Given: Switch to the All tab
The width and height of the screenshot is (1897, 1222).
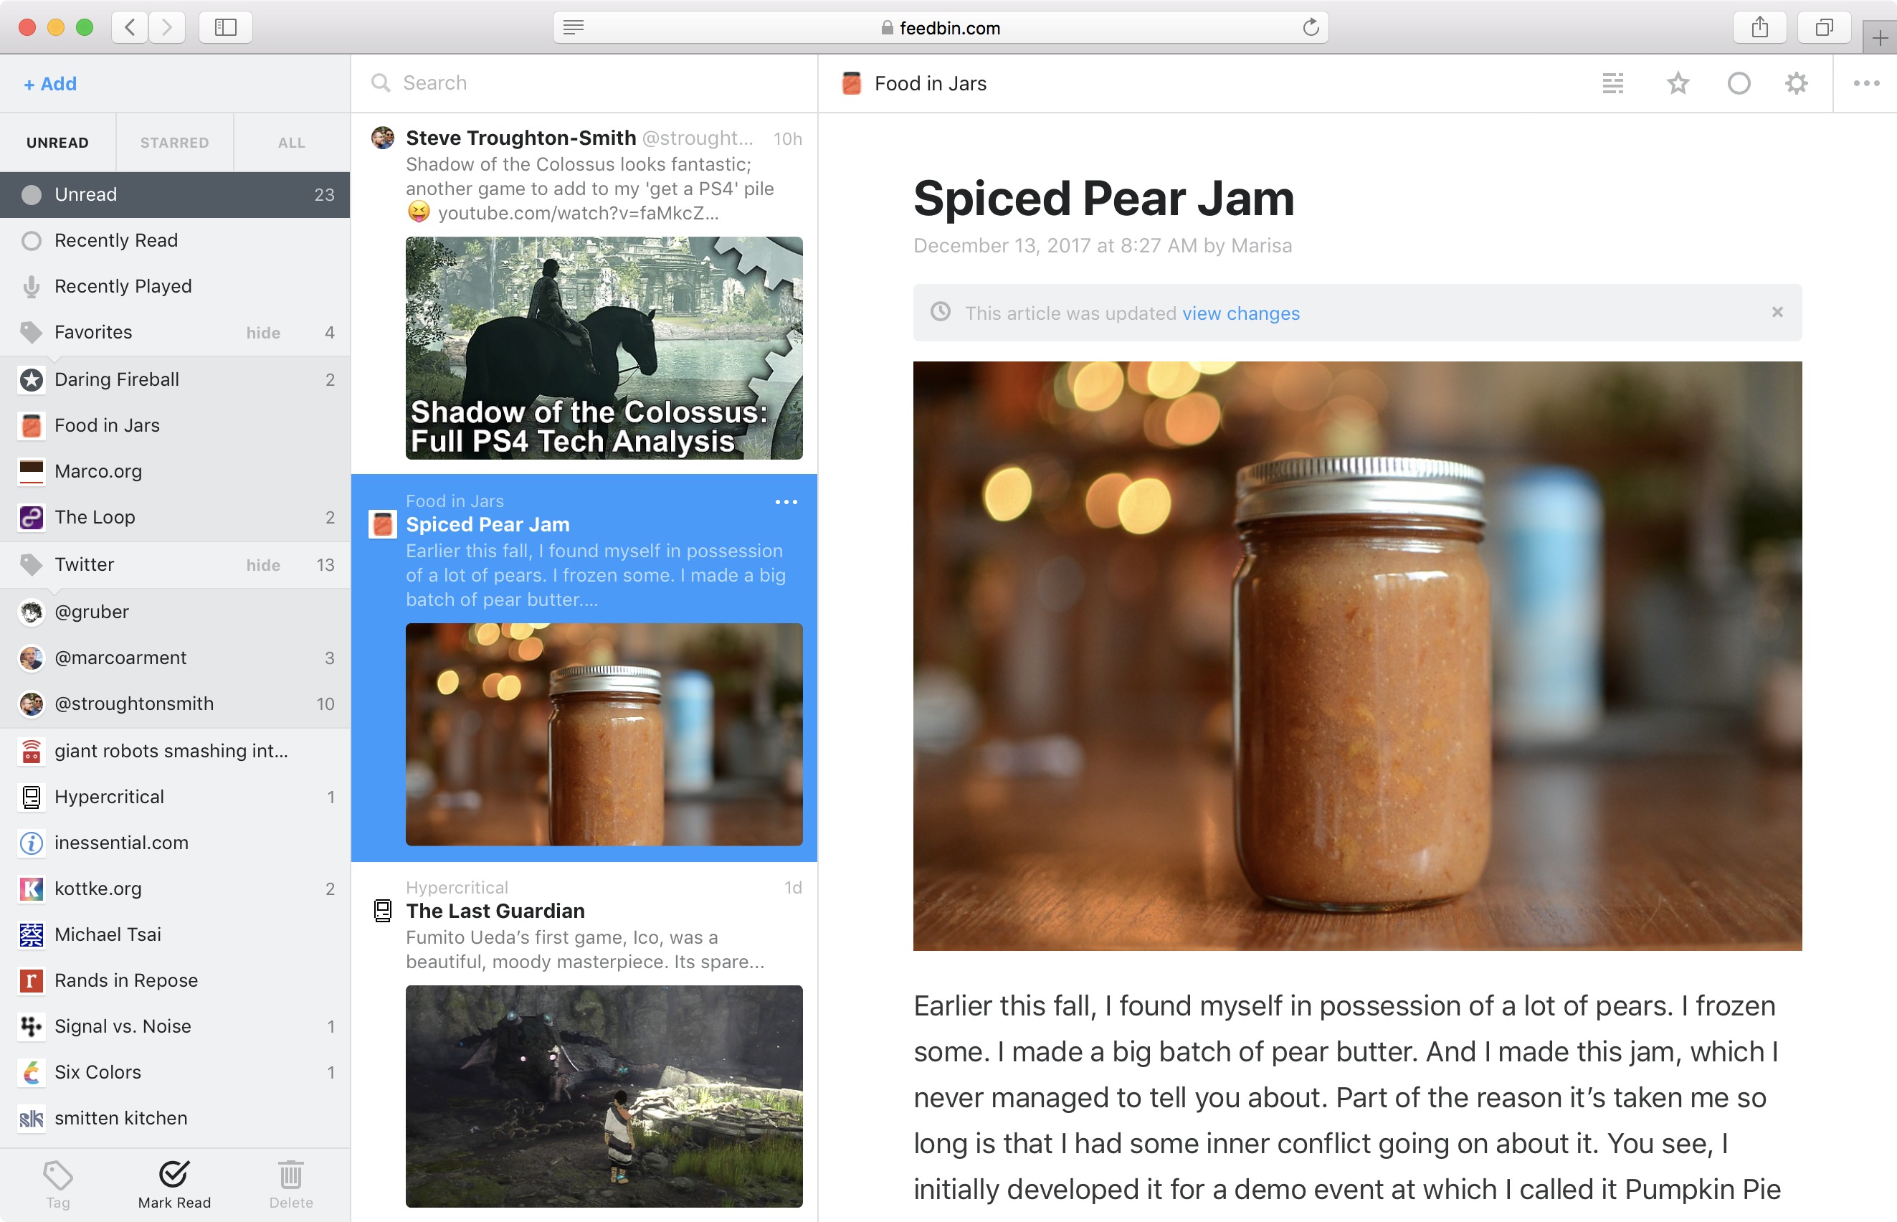Looking at the screenshot, I should [291, 143].
